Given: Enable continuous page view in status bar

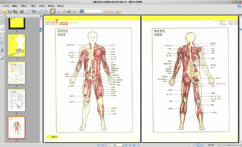Looking at the screenshot, I should [x=195, y=145].
